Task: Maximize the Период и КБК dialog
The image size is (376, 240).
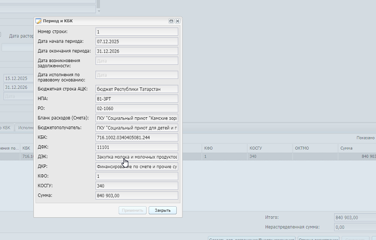Action: [x=171, y=21]
